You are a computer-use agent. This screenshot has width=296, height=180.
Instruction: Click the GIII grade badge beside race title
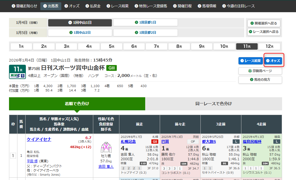(x=111, y=68)
